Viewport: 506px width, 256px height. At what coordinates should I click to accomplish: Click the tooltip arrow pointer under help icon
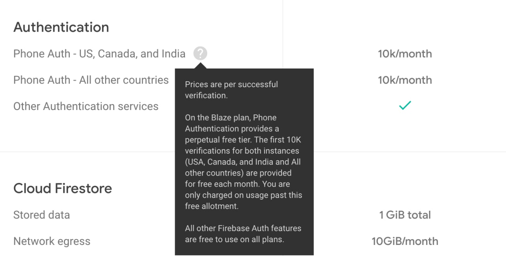(200, 65)
